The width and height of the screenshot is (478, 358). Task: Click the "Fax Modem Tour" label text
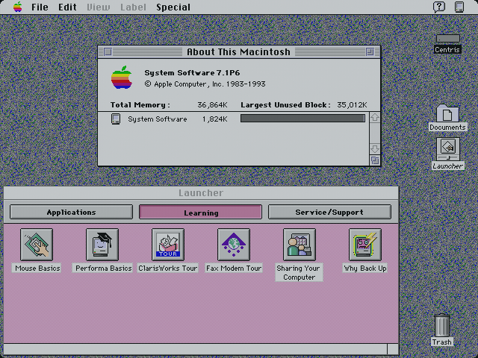point(234,268)
